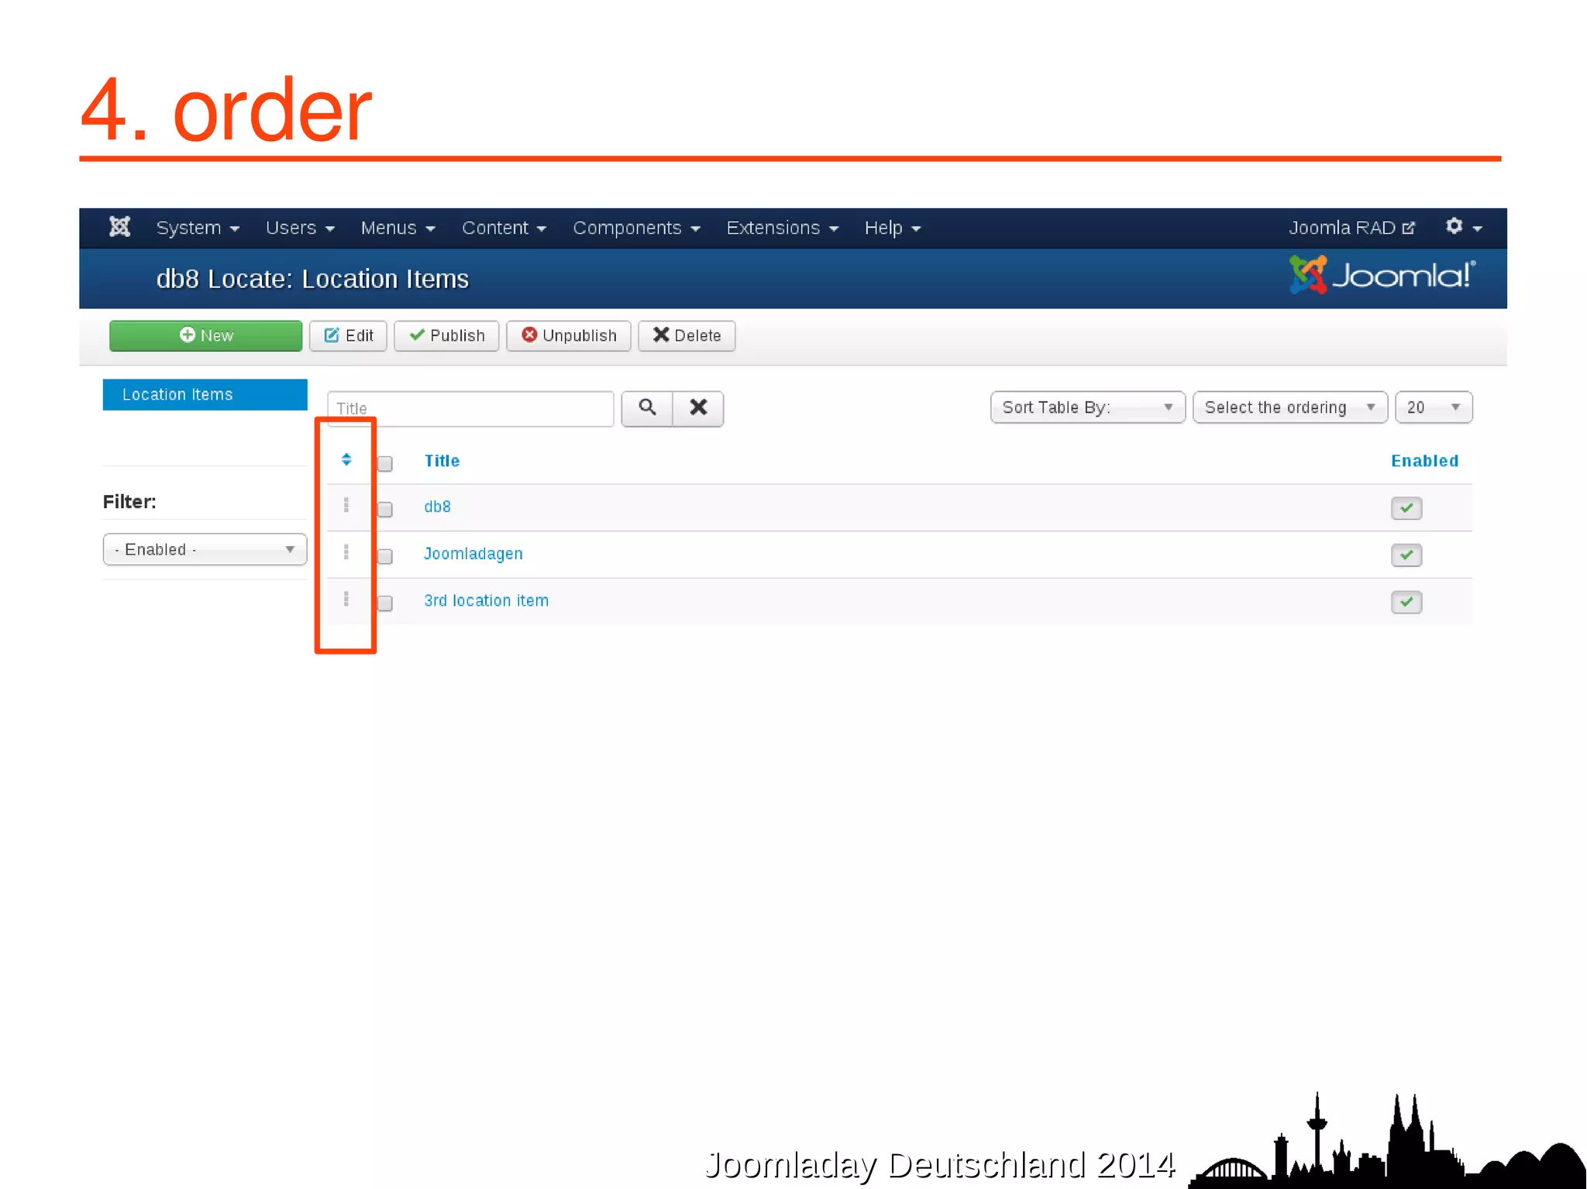Click the drag handle beside Joomladagen

pos(346,552)
